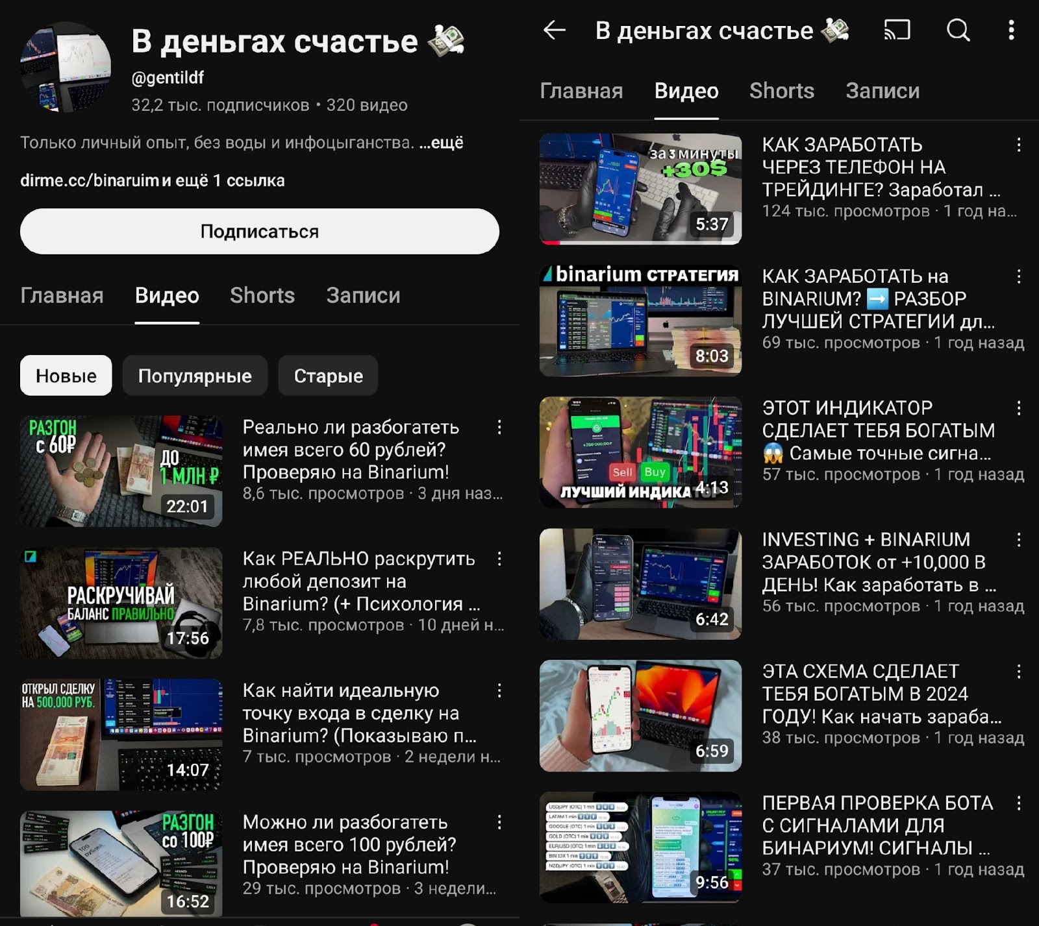The image size is (1039, 926).
Task: Open 'Записи' tab in right screen
Action: (883, 91)
